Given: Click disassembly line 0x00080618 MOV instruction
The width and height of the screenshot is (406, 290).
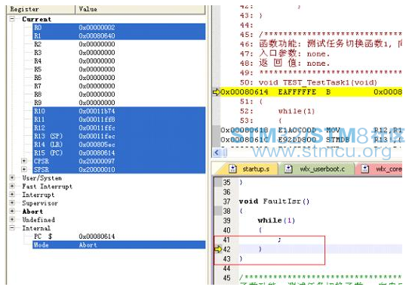Looking at the screenshot, I should (x=311, y=130).
